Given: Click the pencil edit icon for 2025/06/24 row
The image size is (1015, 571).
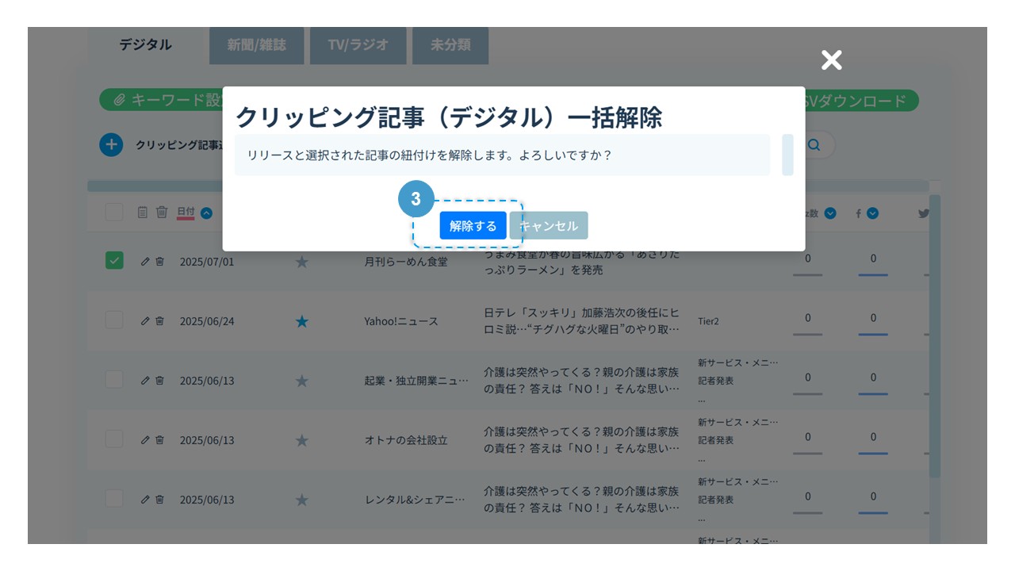Looking at the screenshot, I should (x=145, y=321).
